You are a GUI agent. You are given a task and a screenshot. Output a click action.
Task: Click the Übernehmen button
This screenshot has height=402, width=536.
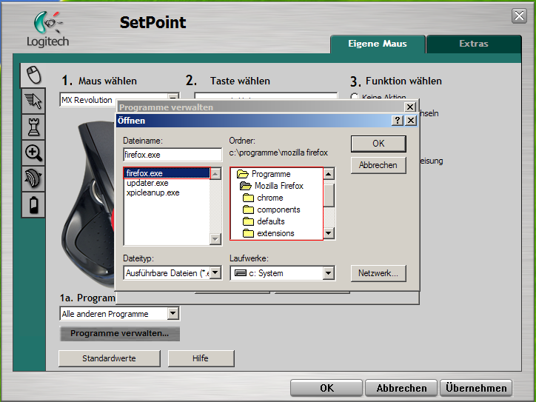(476, 388)
